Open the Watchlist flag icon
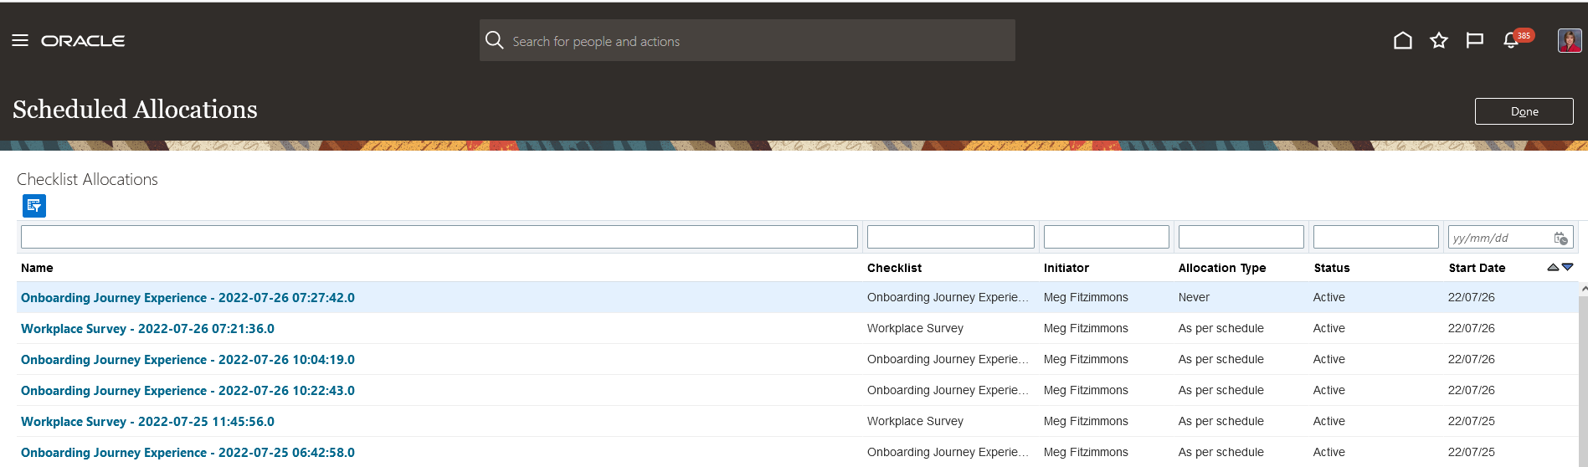This screenshot has width=1588, height=467. [1475, 40]
